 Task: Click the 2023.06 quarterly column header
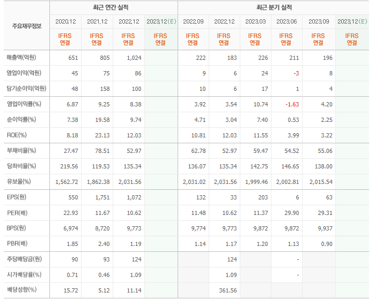pyautogui.click(x=286, y=21)
